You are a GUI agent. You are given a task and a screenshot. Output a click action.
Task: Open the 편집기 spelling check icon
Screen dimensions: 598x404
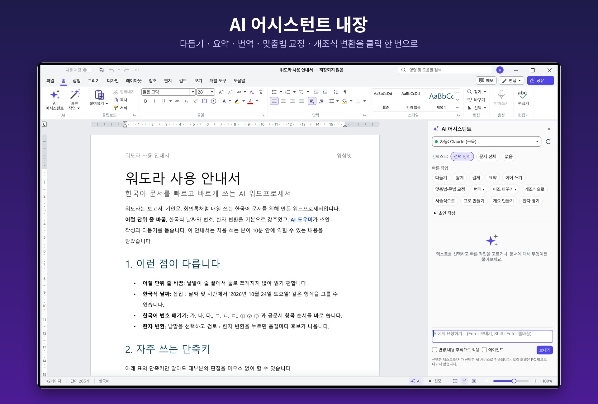[523, 94]
